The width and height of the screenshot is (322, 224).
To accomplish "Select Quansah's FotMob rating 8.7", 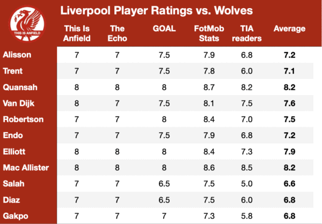I will point(209,88).
